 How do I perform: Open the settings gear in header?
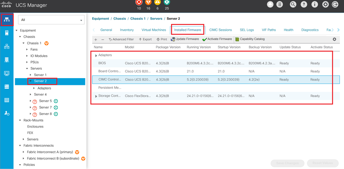tap(325, 4)
